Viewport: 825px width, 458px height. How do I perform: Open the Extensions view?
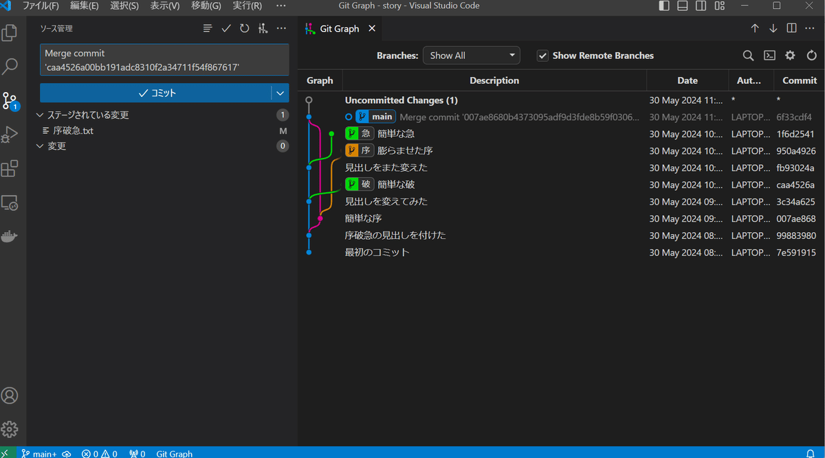[10, 169]
